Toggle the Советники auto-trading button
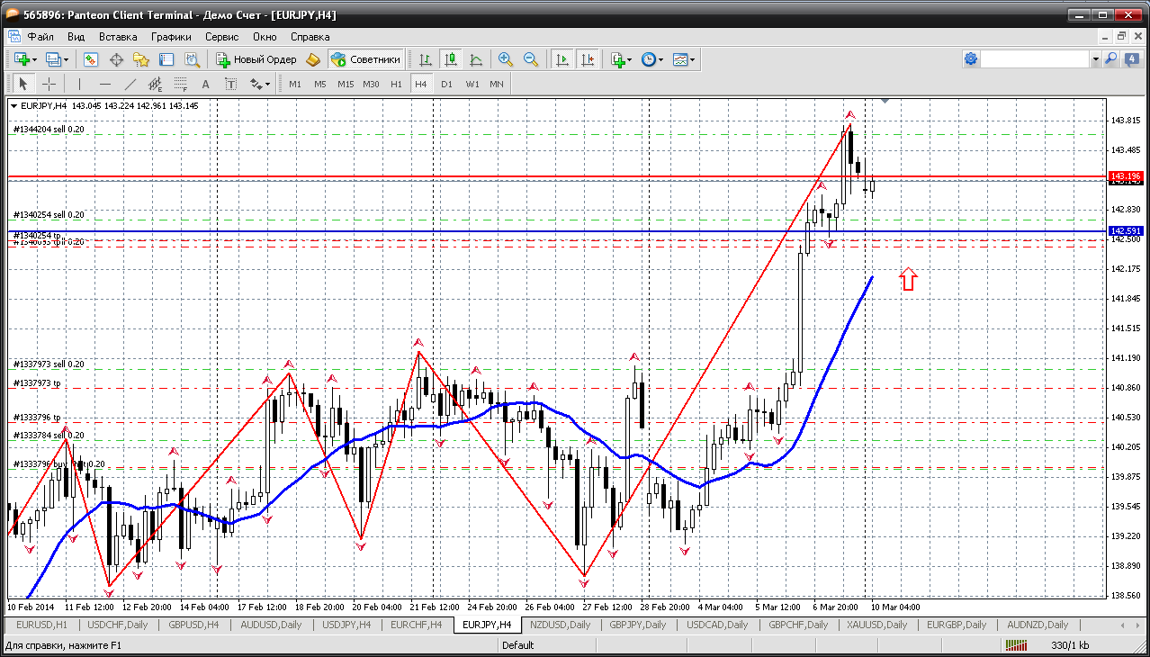 tap(366, 59)
